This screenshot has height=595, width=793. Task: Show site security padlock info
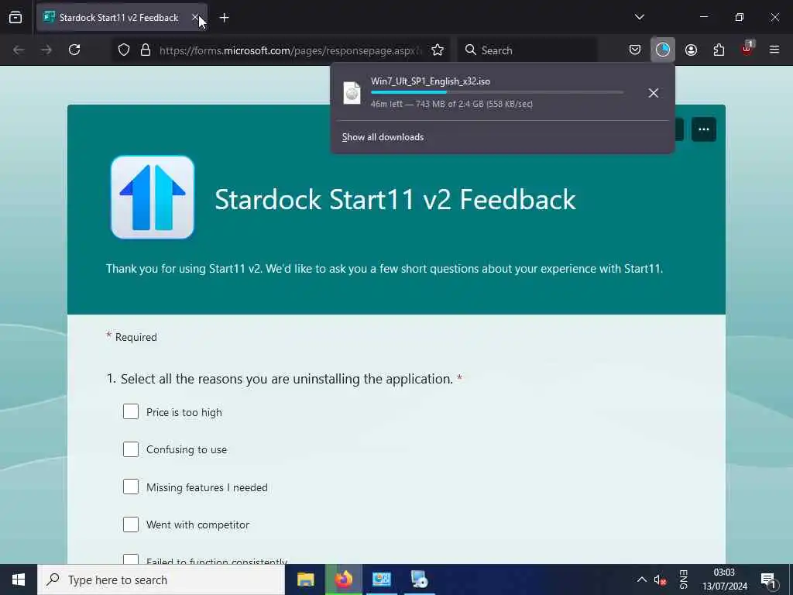click(146, 50)
